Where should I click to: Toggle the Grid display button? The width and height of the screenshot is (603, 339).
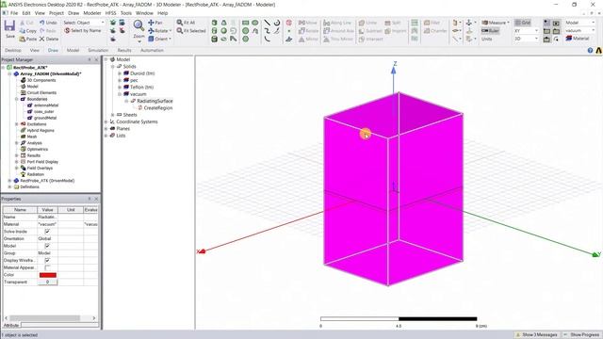(x=523, y=23)
